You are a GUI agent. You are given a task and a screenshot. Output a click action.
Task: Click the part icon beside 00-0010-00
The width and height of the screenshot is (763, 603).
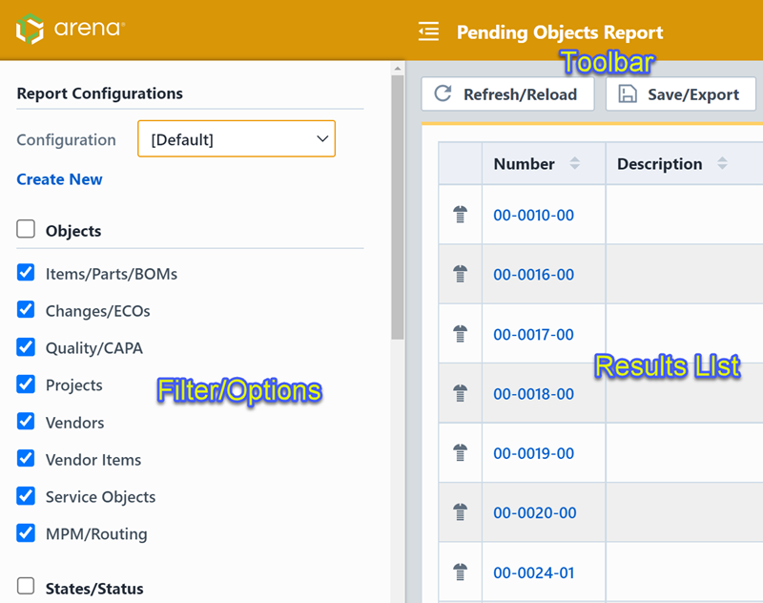point(461,215)
